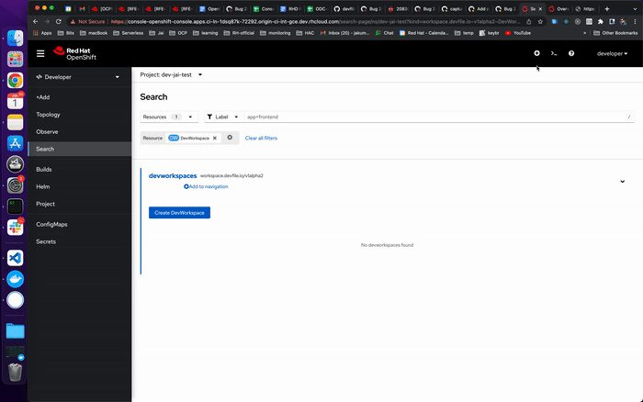The width and height of the screenshot is (643, 402).
Task: Open the command line terminal icon
Action: 554,53
